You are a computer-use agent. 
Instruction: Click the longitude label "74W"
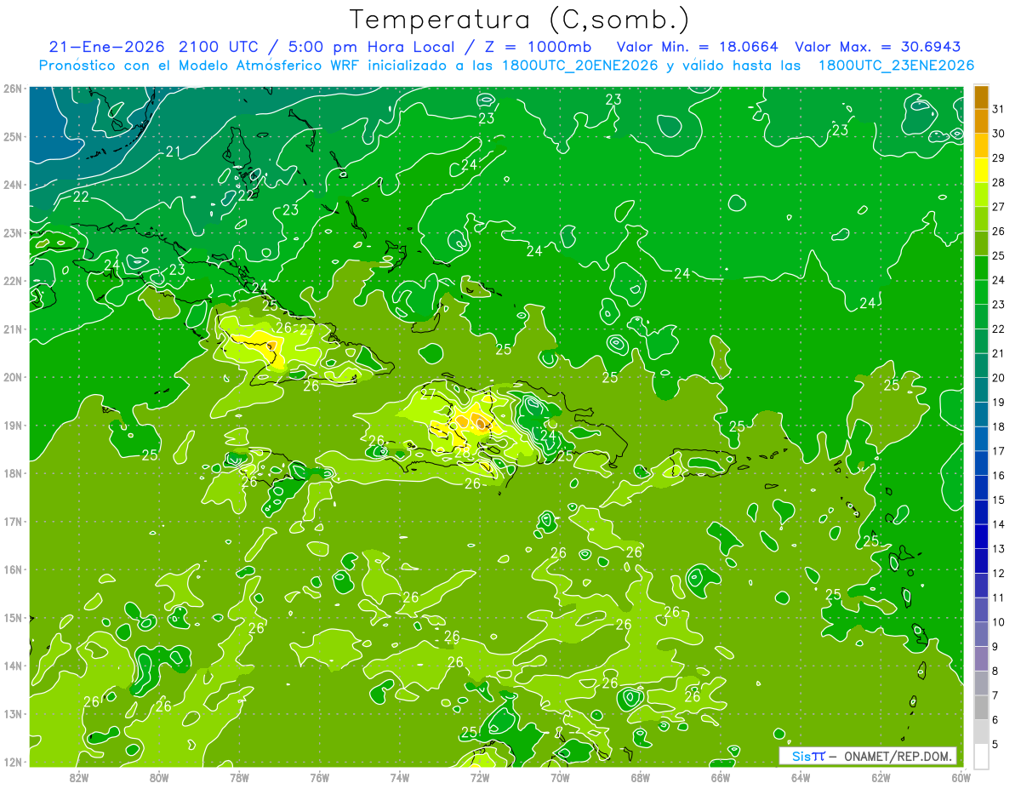tap(400, 776)
